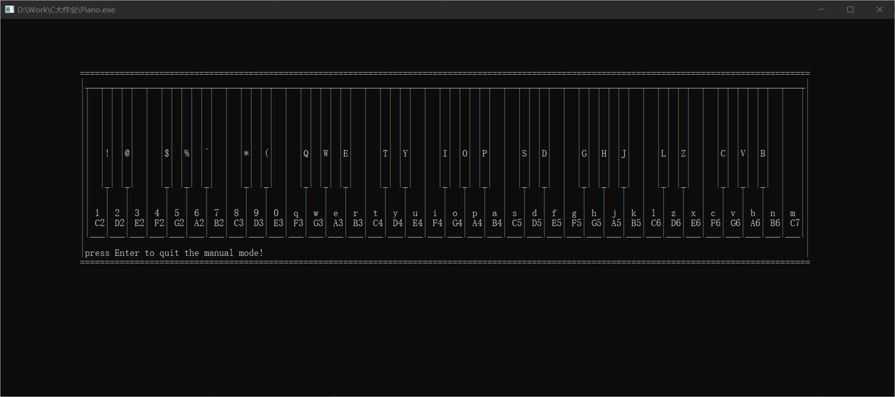Click the white key labeled D6

pos(673,219)
